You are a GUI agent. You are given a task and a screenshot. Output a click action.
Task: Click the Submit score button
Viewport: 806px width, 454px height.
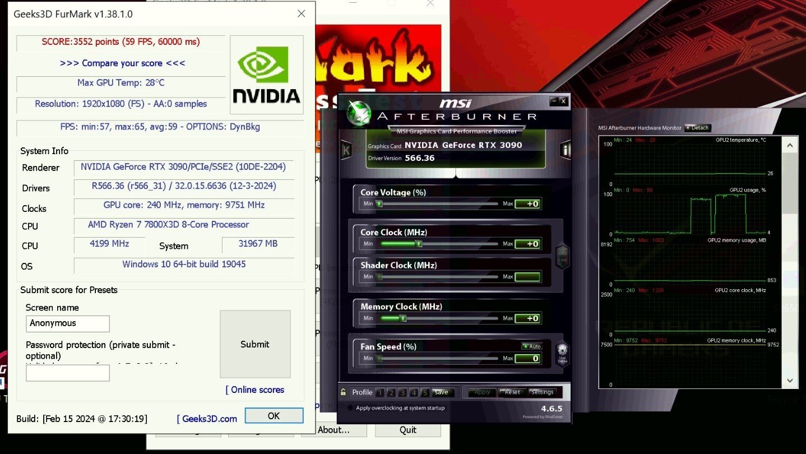[x=255, y=344]
